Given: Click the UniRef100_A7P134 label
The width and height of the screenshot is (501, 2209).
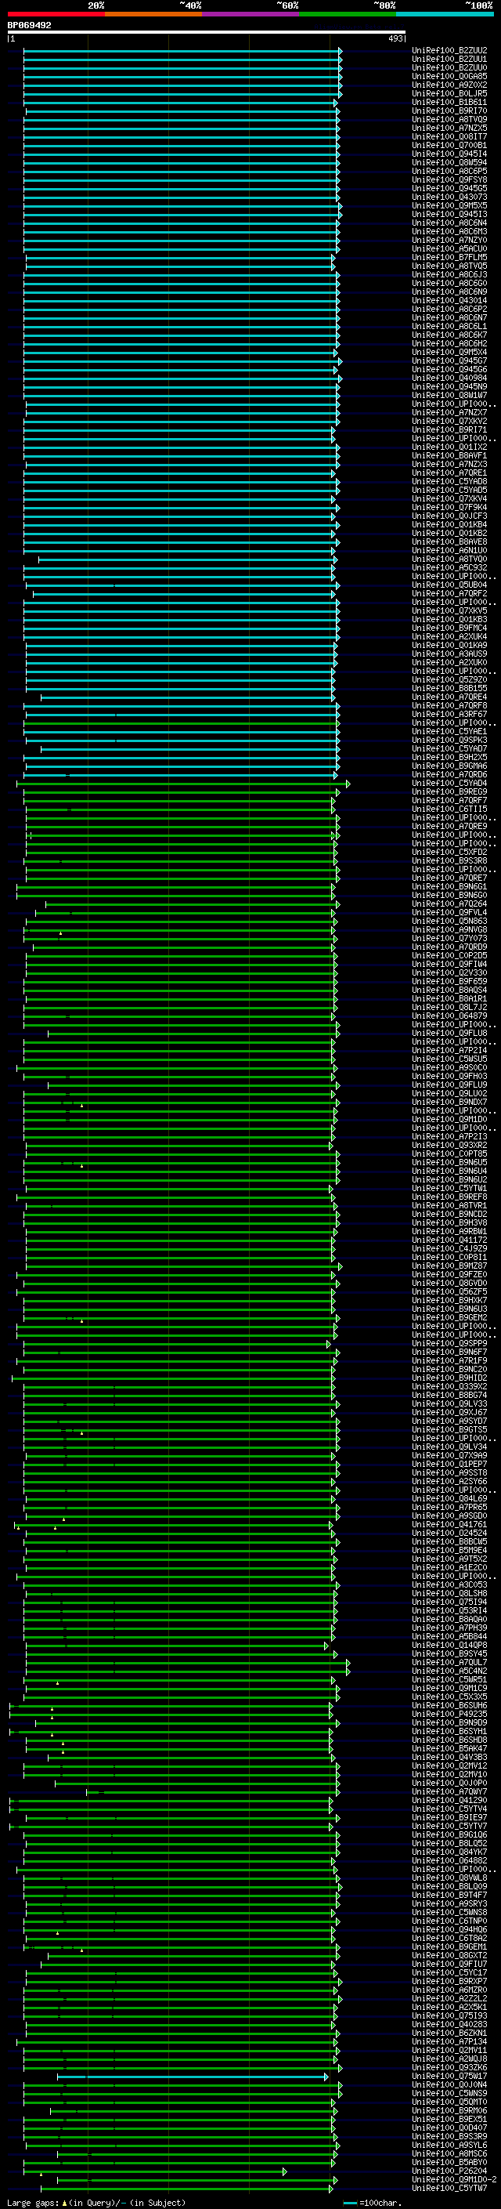Looking at the screenshot, I should pyautogui.click(x=449, y=2042).
